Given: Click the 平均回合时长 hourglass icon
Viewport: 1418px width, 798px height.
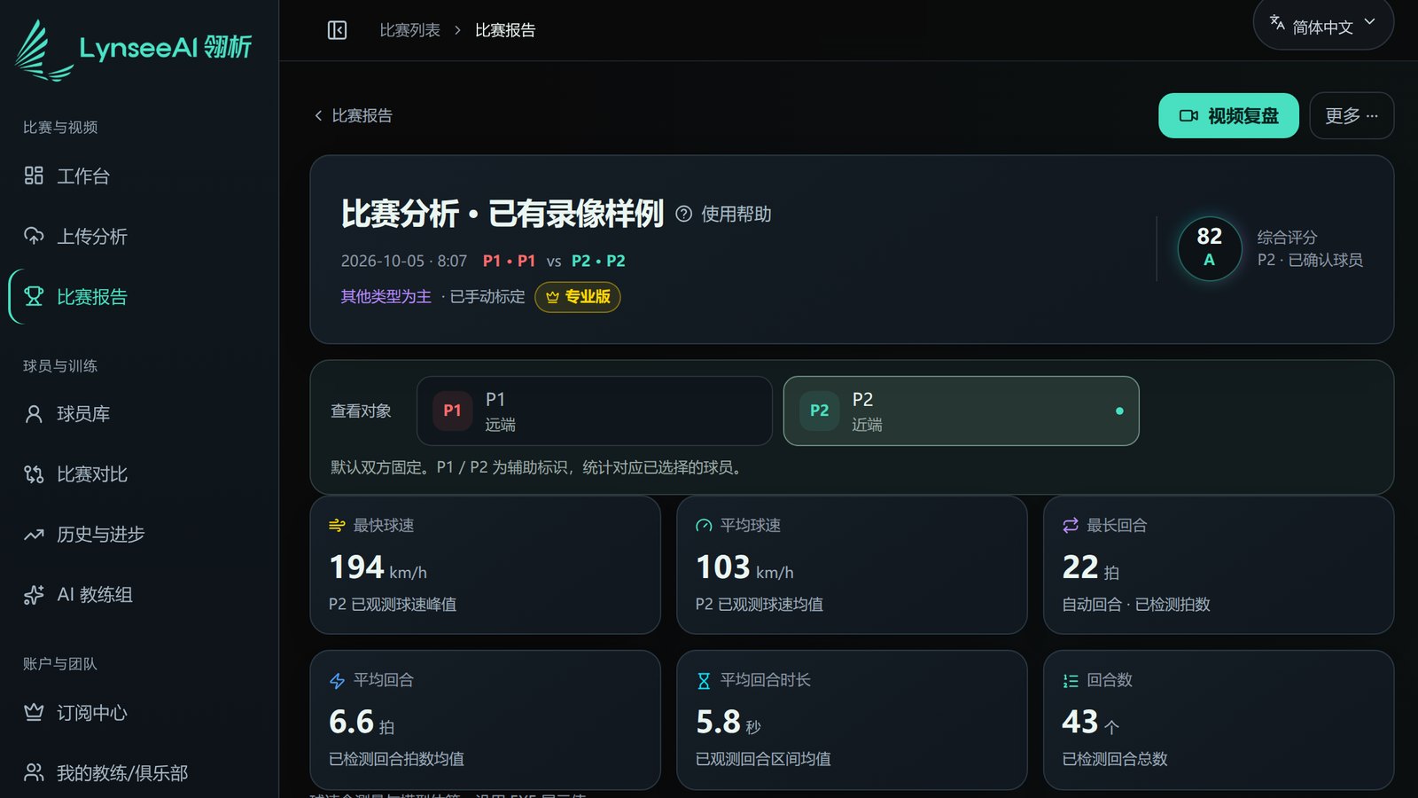Looking at the screenshot, I should 704,681.
